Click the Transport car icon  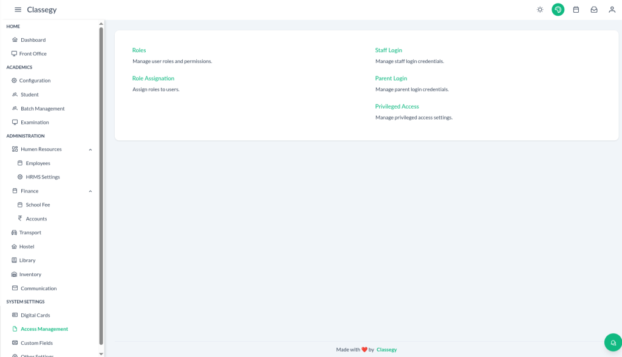(x=15, y=233)
